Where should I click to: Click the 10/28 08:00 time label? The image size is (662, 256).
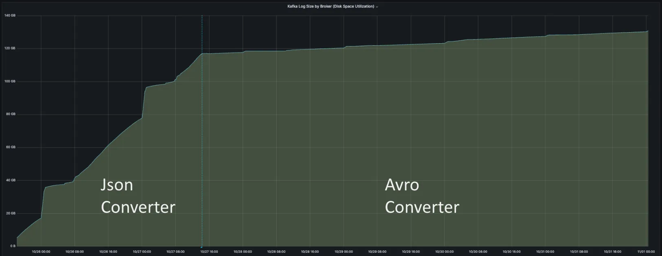pos(276,252)
